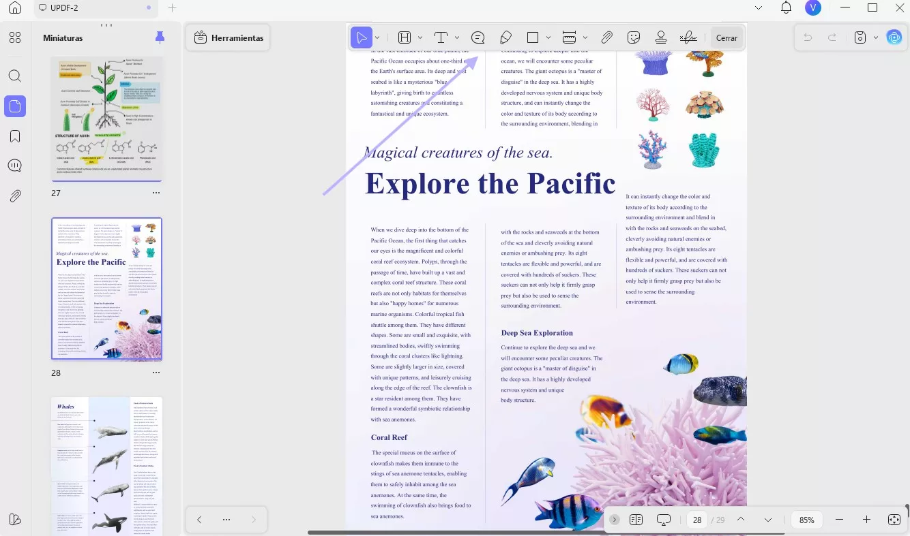Open the tab list chevron
Image resolution: width=910 pixels, height=536 pixels.
point(759,7)
